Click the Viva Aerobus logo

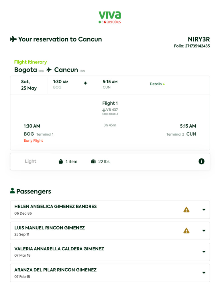pyautogui.click(x=110, y=17)
